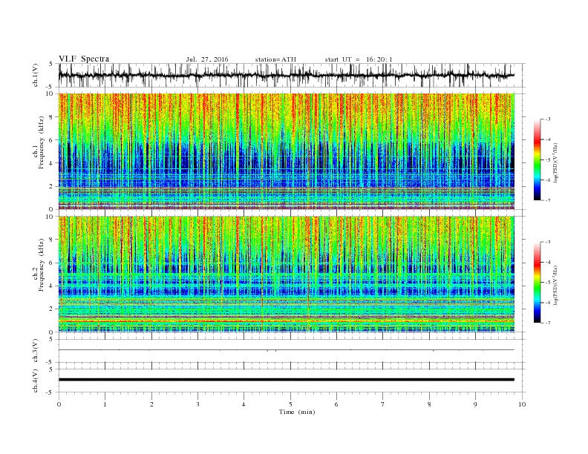This screenshot has width=588, height=454.
Task: Click the "-3" label on ch.1 colorbar
Action: pos(548,119)
